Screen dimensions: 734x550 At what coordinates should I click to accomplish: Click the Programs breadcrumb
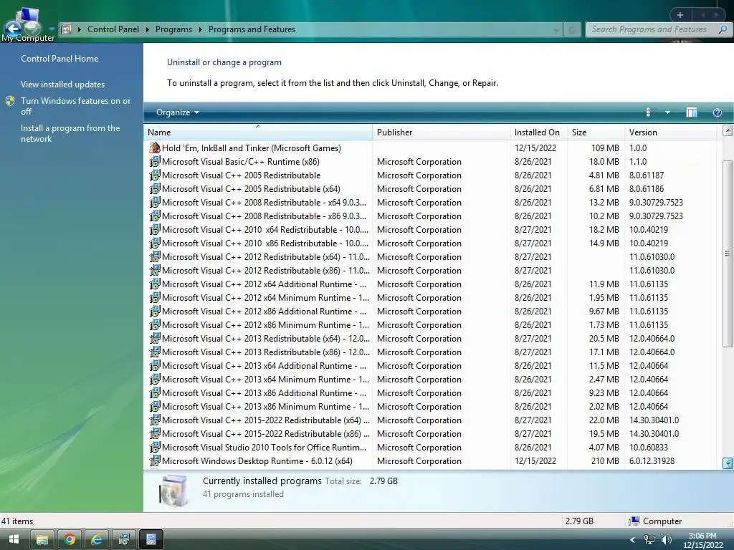pos(173,29)
